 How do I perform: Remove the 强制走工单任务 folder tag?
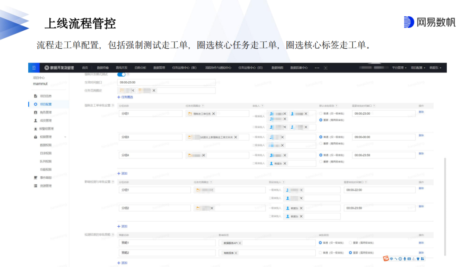pos(214,114)
